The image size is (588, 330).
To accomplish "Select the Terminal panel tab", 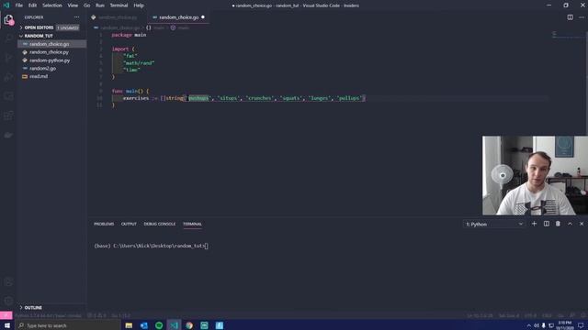I will [192, 224].
